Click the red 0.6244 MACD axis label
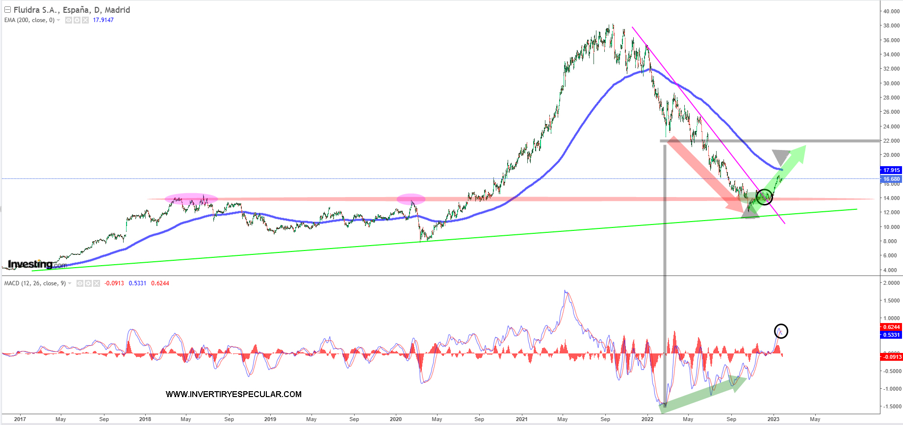 [891, 327]
